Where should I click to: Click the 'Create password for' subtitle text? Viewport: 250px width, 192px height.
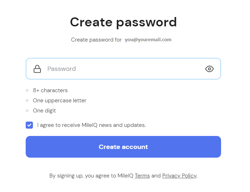pyautogui.click(x=96, y=40)
